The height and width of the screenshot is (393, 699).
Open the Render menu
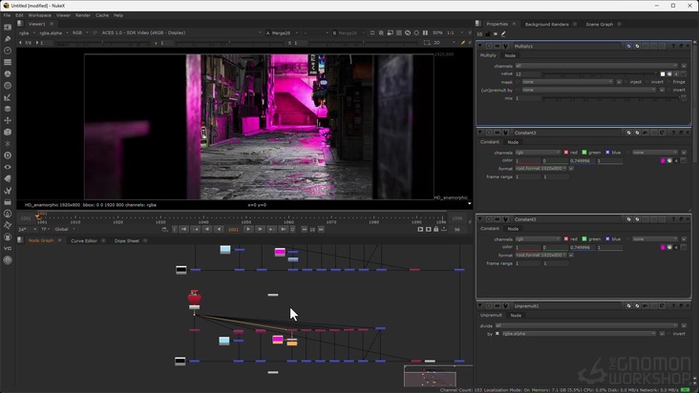[83, 15]
